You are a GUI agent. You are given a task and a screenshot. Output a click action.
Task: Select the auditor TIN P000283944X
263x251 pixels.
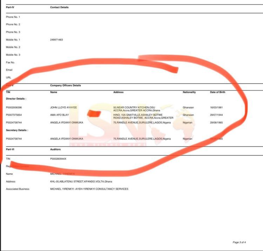click(x=58, y=159)
